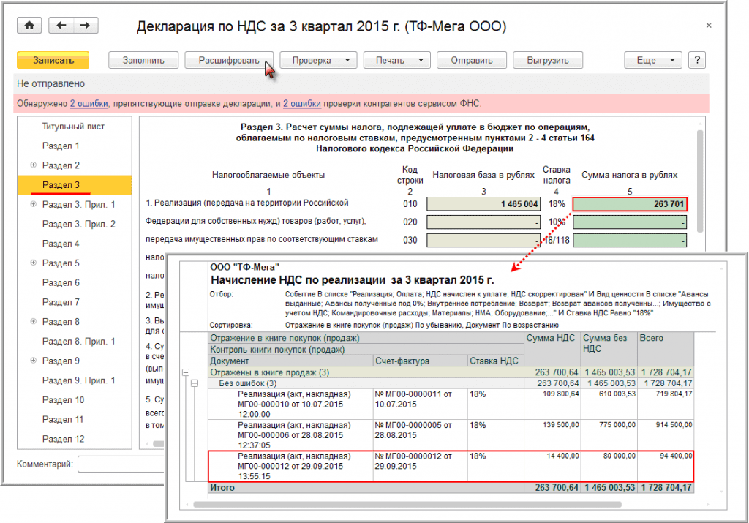
Task: Select Раздел 7 in the section list
Action: pos(61,302)
